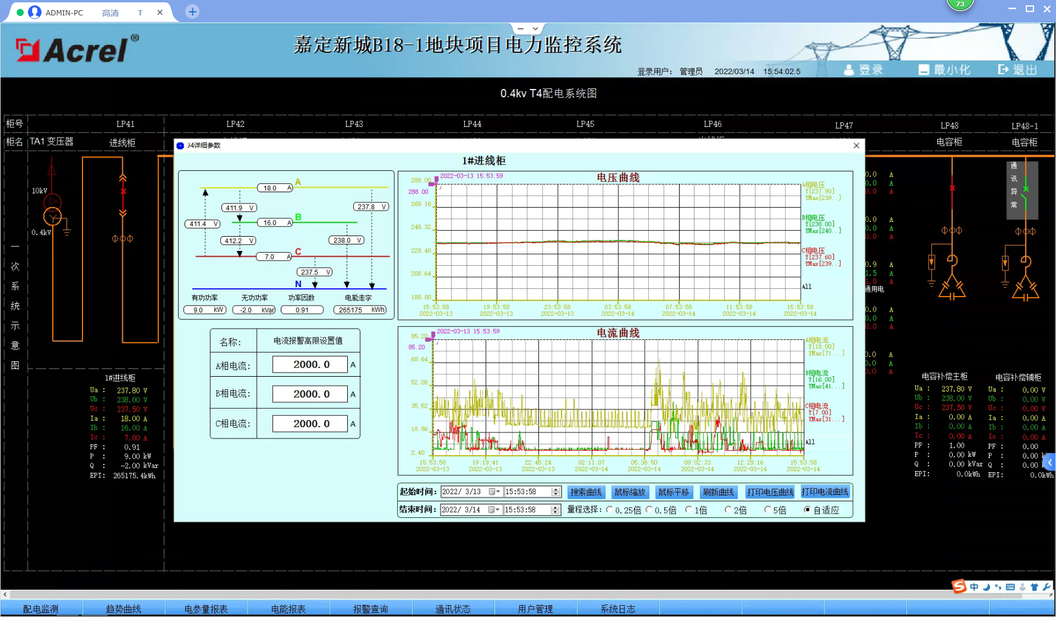Collapse the remote toolbar dash handle
The height and width of the screenshot is (617, 1056).
[x=521, y=28]
